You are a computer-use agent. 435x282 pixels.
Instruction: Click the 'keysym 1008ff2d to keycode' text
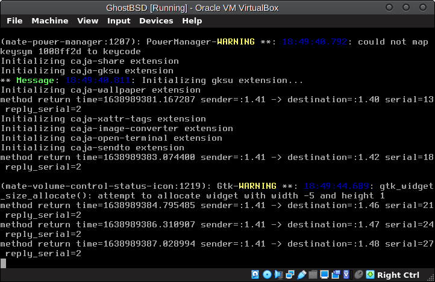(x=70, y=52)
